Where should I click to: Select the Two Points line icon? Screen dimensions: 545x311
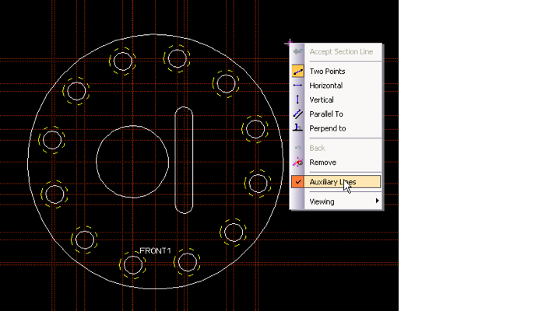pos(297,72)
